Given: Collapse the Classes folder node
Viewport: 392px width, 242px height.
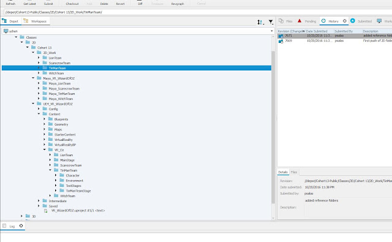Looking at the screenshot, I should [x=17, y=37].
